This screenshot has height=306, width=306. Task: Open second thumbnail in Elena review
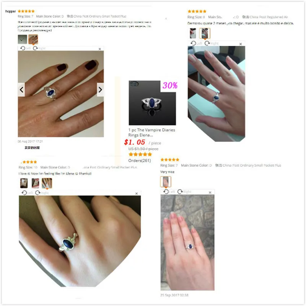[35, 183]
